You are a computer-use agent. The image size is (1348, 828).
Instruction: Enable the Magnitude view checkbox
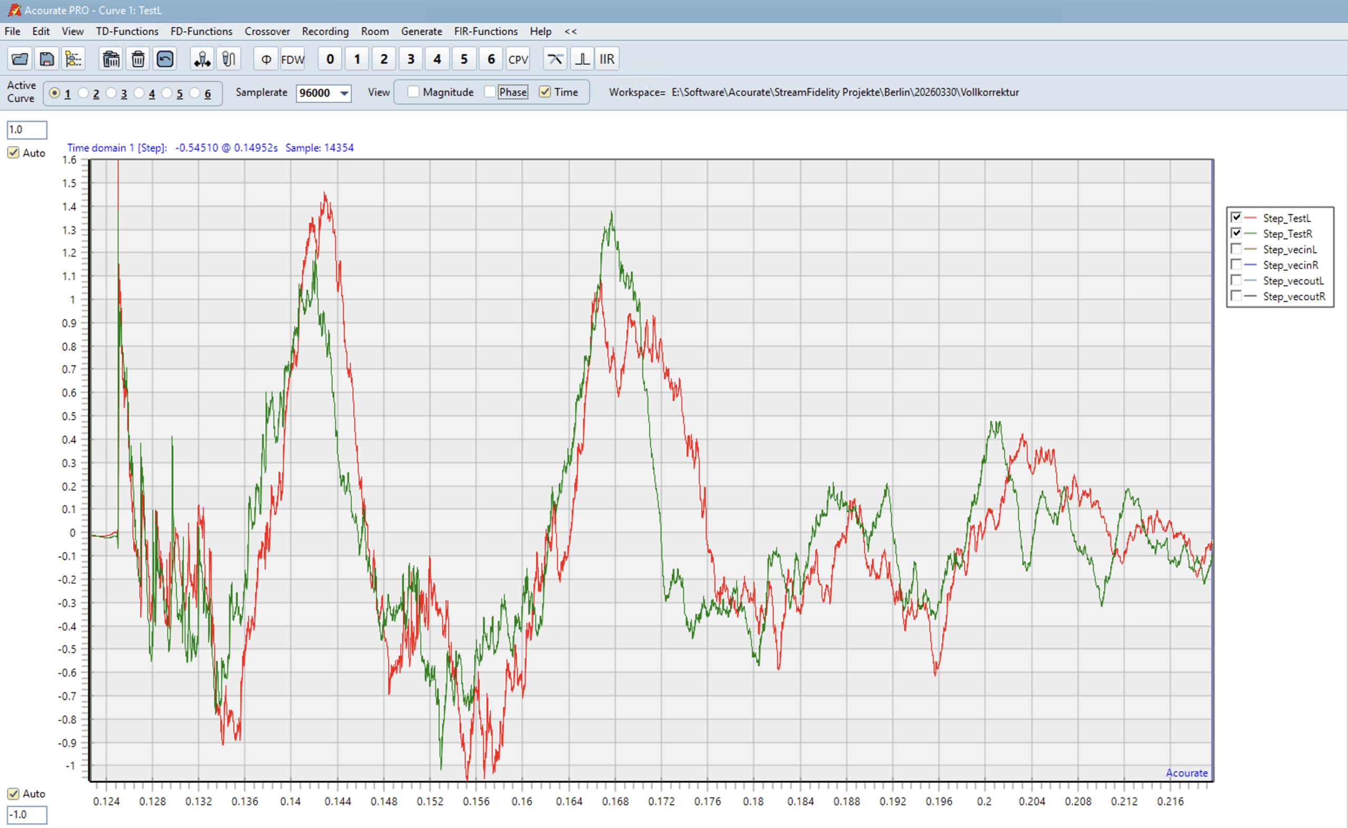[413, 92]
